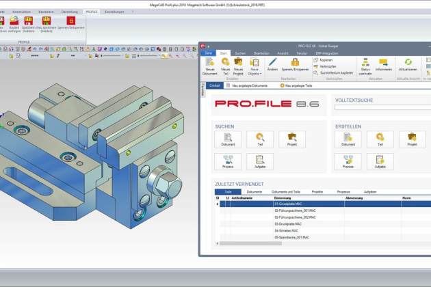Click the Aktualisieren refresh icon
Image resolution: width=431 pixels, height=287 pixels.
click(407, 66)
